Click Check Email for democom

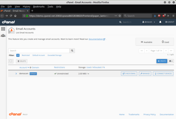click(x=129, y=74)
